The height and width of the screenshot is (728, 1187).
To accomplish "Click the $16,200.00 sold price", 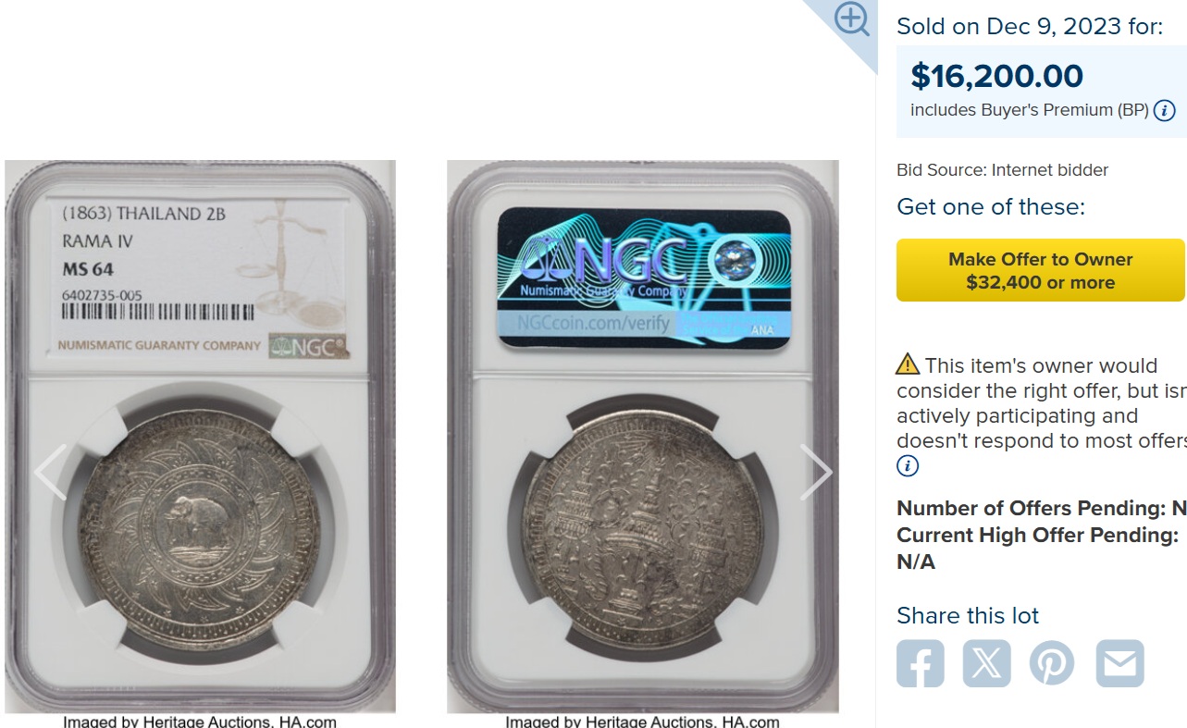I will [x=997, y=76].
